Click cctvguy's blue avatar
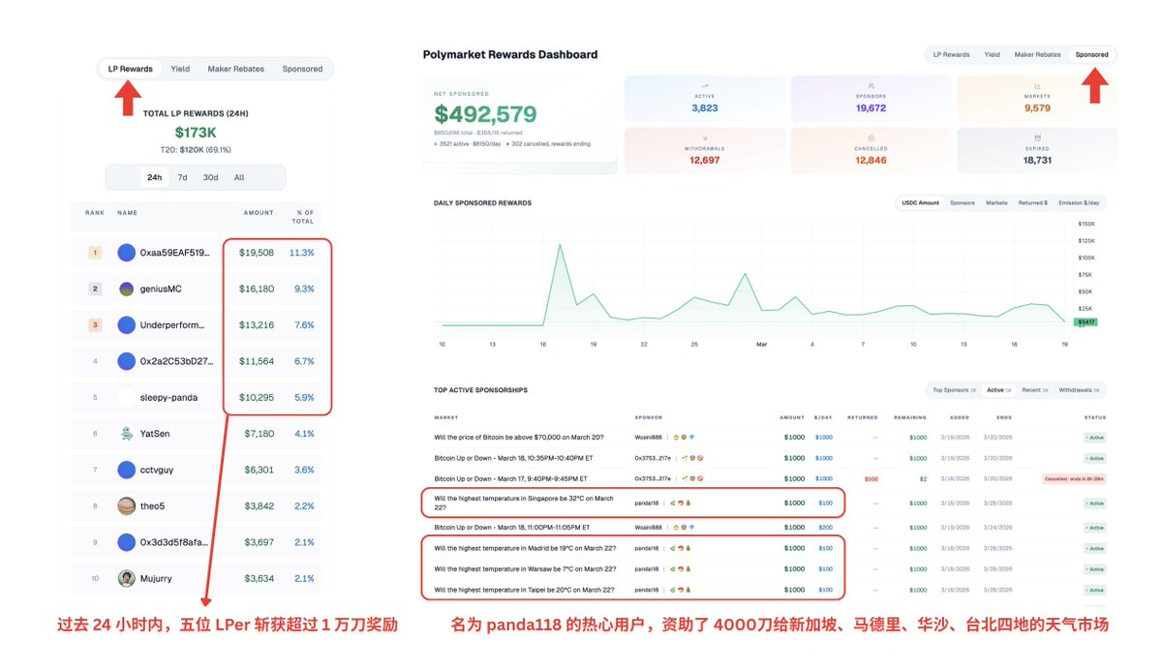 [x=126, y=470]
